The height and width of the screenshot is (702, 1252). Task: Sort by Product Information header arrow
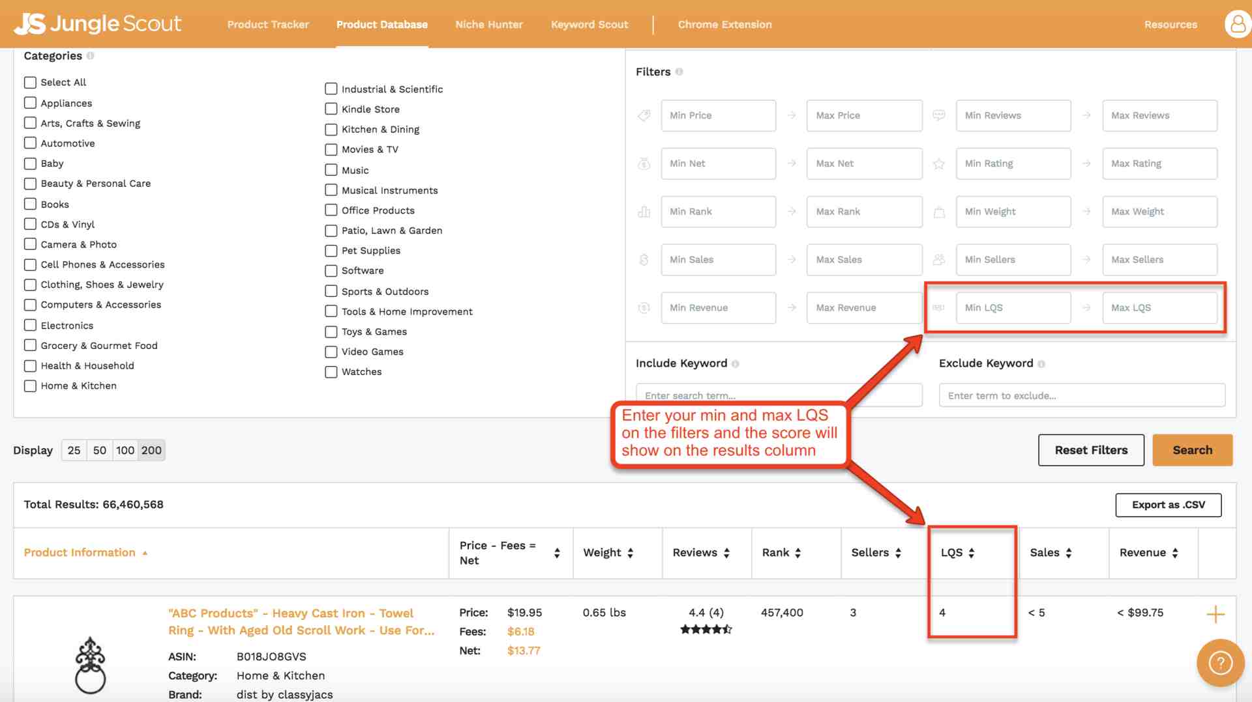pos(145,553)
